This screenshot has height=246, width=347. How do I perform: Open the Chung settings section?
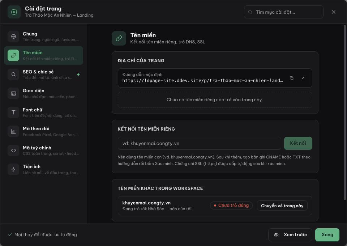point(44,36)
